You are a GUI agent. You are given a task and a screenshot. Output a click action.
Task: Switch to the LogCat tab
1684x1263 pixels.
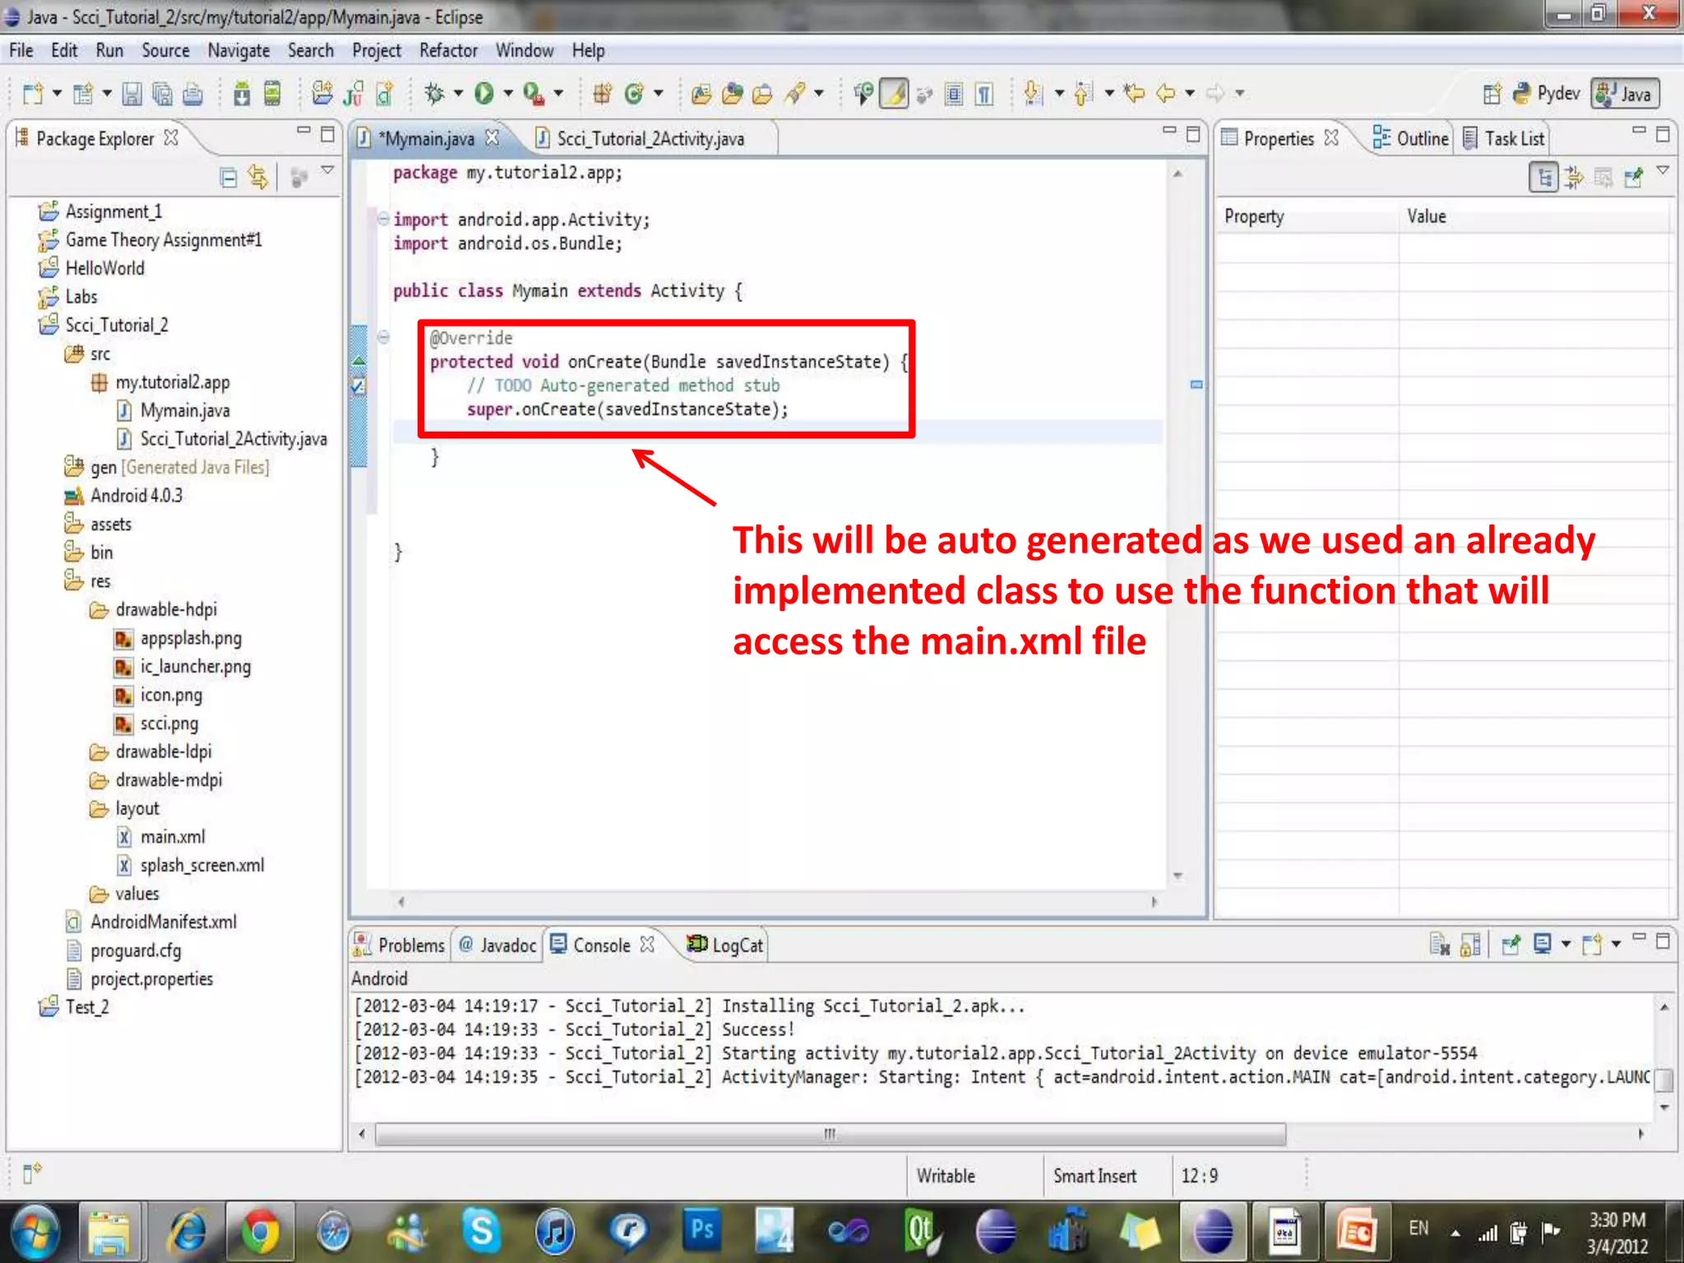click(725, 945)
